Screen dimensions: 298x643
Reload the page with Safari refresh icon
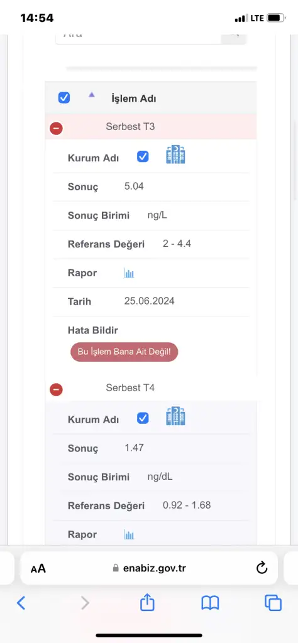(x=262, y=568)
